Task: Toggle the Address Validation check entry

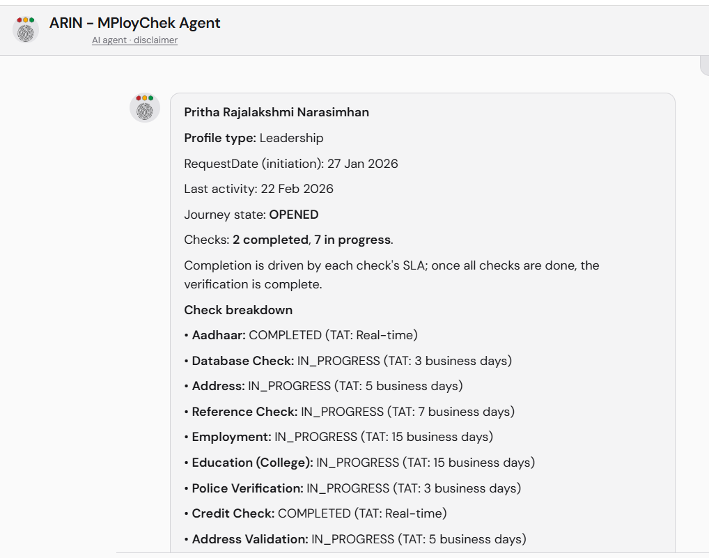Action: 354,539
